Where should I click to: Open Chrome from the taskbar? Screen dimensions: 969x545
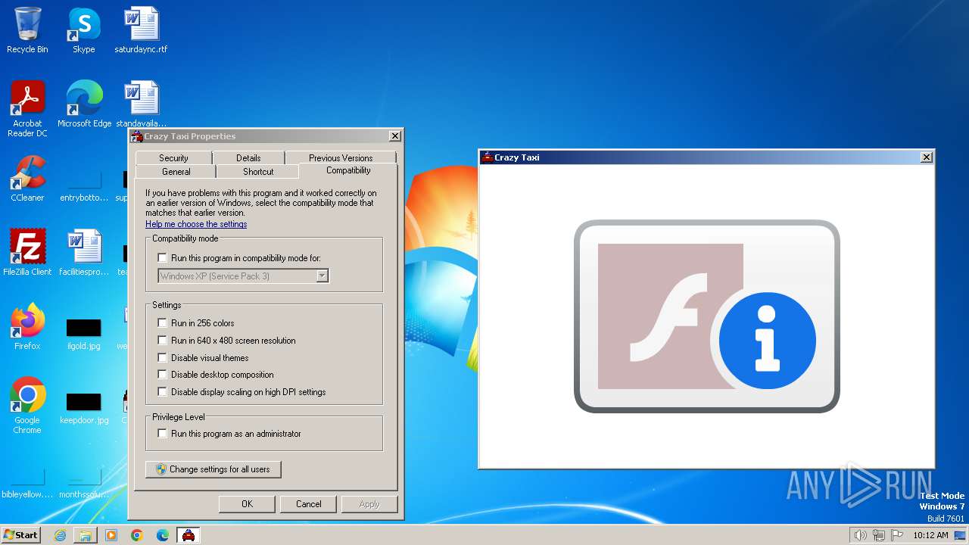point(137,535)
